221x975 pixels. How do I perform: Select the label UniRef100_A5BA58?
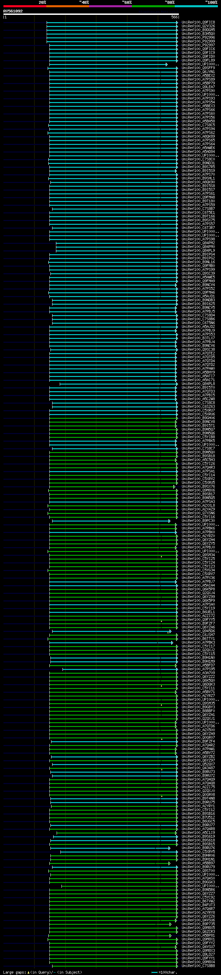(x=198, y=121)
